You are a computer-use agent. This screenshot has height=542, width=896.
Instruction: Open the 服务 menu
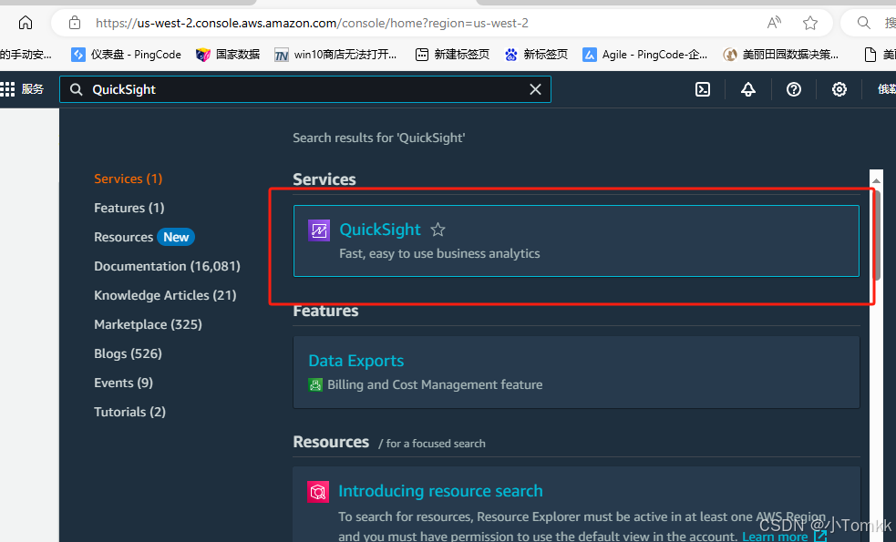[33, 89]
